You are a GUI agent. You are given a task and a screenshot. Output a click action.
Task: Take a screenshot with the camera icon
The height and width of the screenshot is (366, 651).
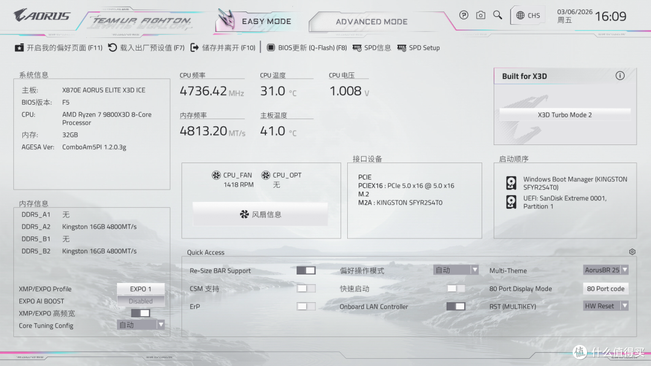click(480, 15)
